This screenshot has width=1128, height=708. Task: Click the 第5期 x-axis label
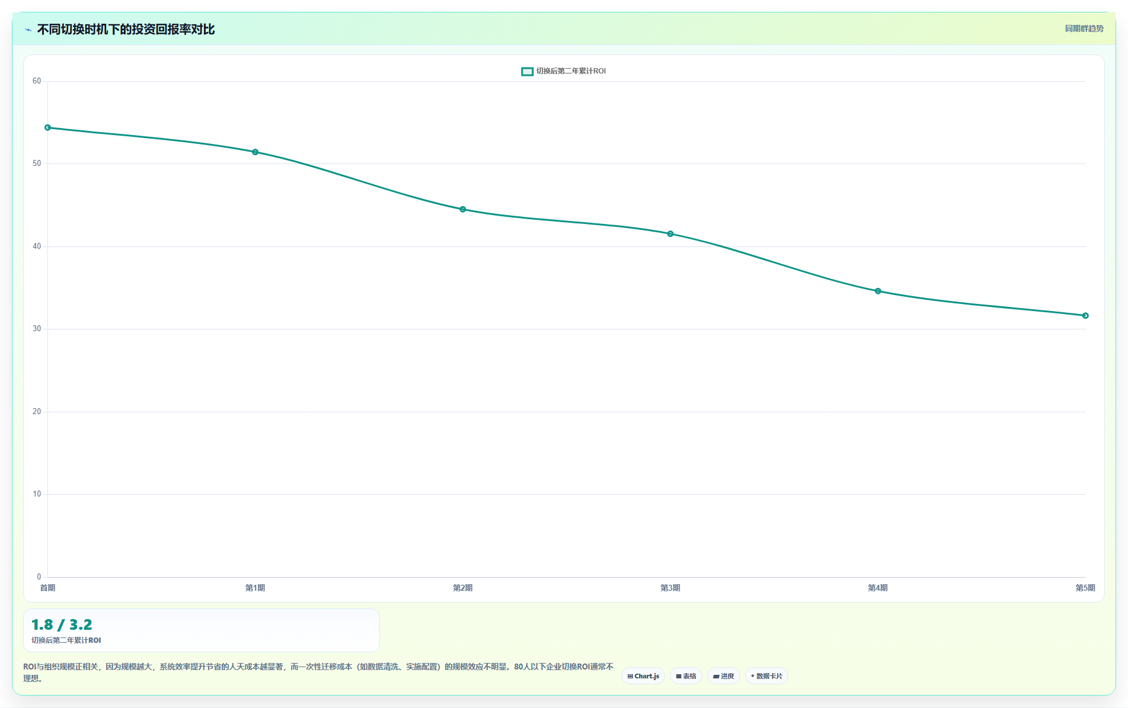click(1085, 588)
